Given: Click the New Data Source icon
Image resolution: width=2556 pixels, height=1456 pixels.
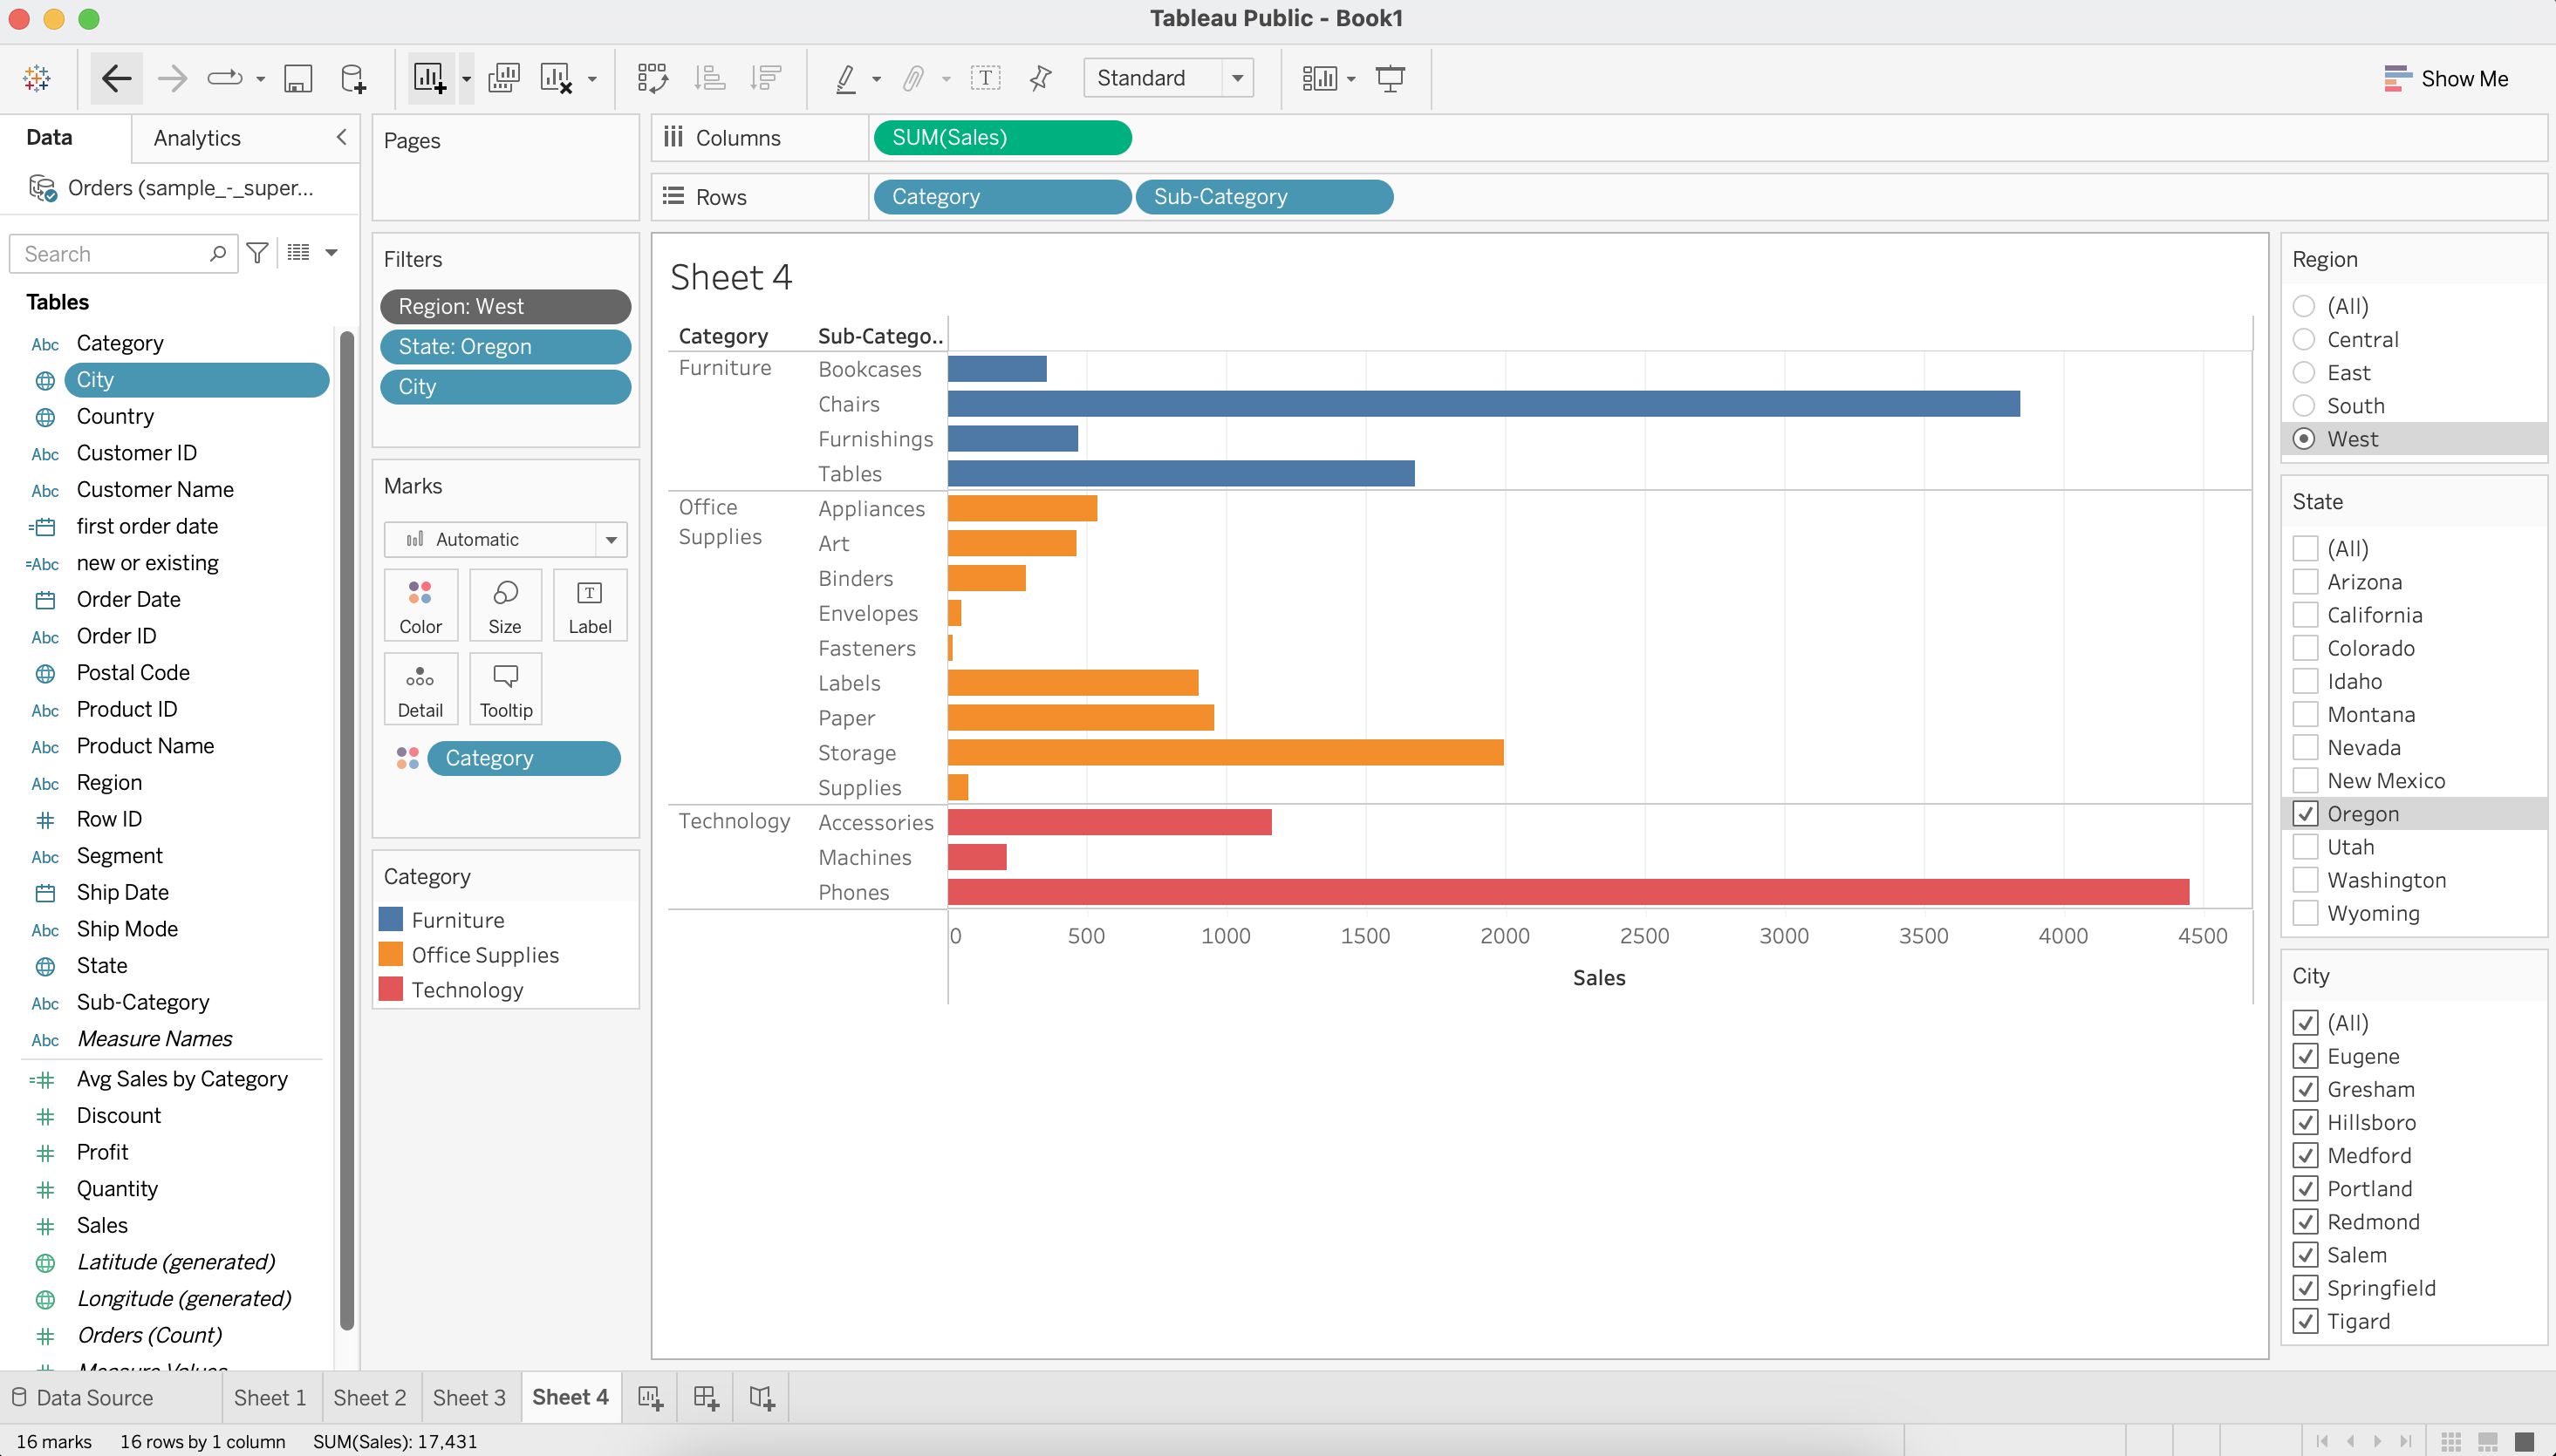Looking at the screenshot, I should coord(353,78).
